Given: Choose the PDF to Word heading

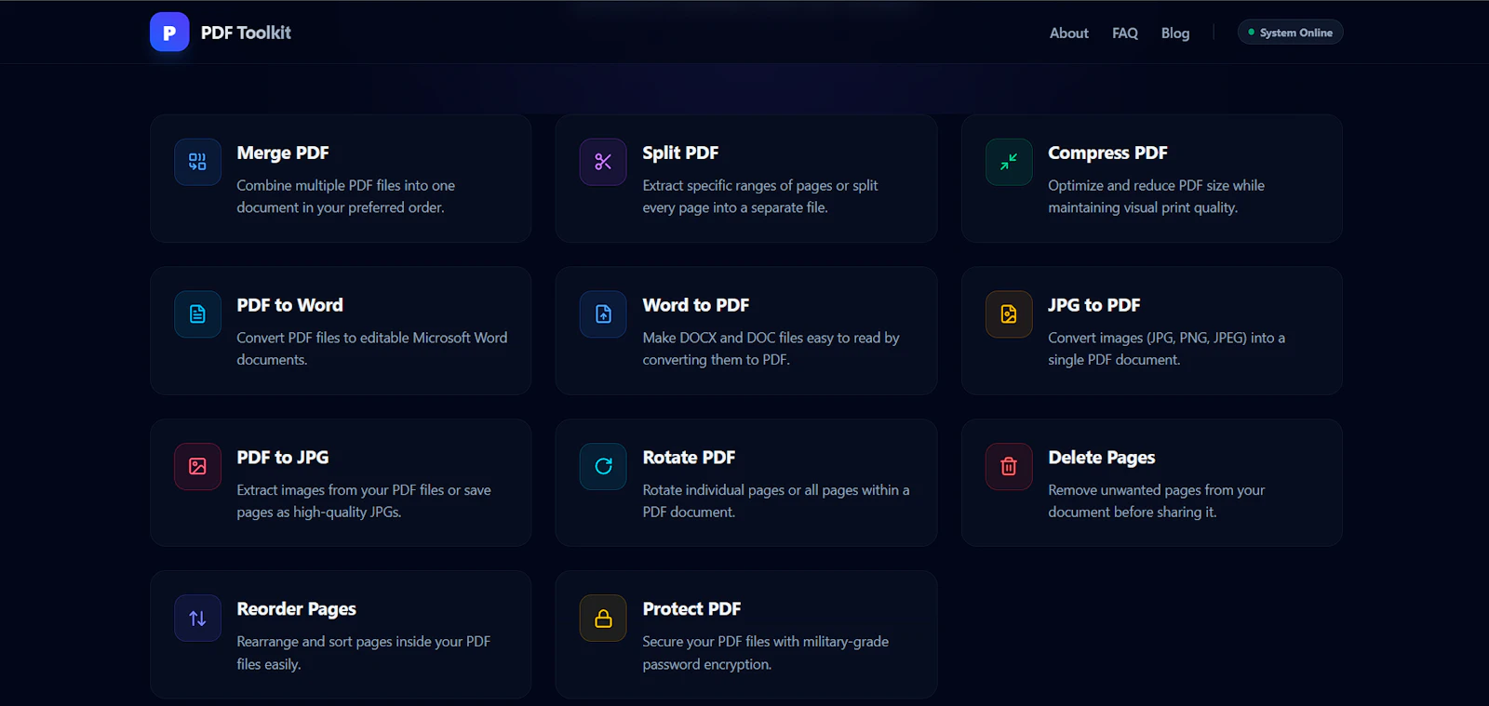Looking at the screenshot, I should click(289, 305).
